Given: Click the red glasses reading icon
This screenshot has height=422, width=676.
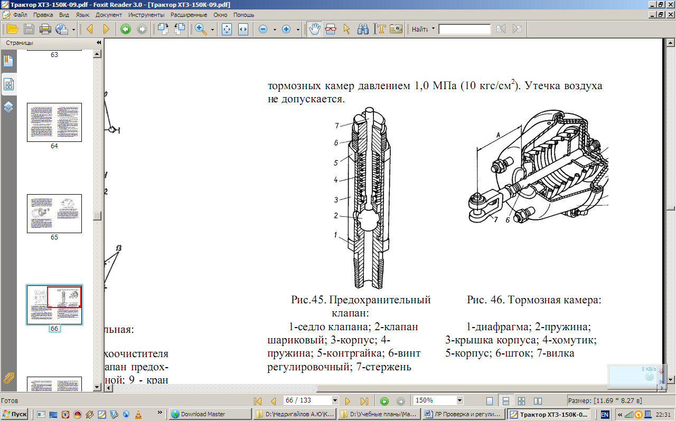Looking at the screenshot, I should (331, 29).
